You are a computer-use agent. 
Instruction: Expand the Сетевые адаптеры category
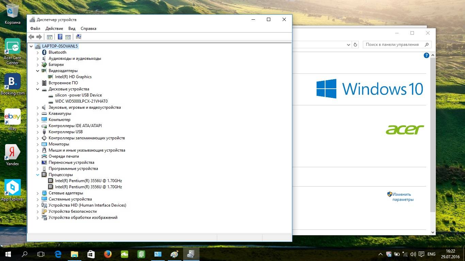coord(38,193)
